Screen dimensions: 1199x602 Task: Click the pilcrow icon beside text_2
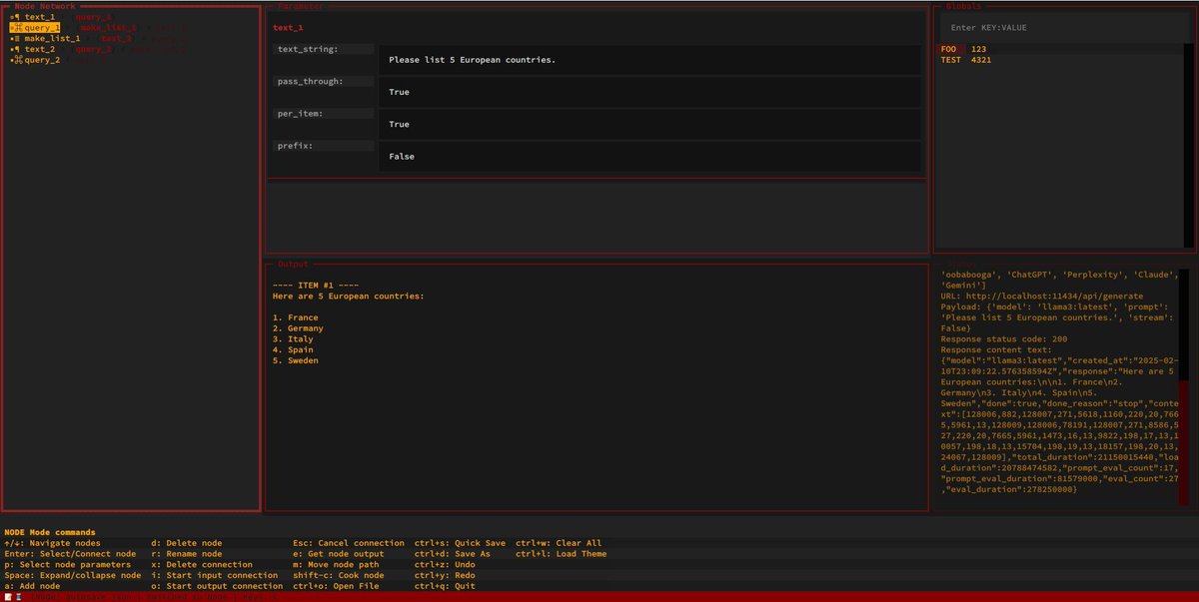(x=17, y=49)
